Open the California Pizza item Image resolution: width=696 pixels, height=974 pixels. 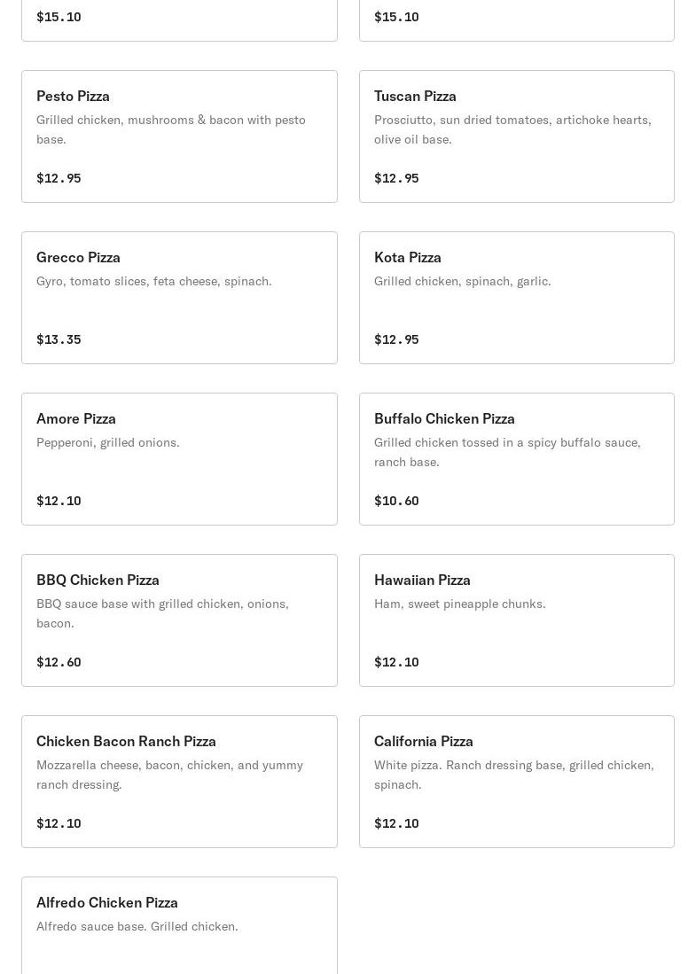516,782
